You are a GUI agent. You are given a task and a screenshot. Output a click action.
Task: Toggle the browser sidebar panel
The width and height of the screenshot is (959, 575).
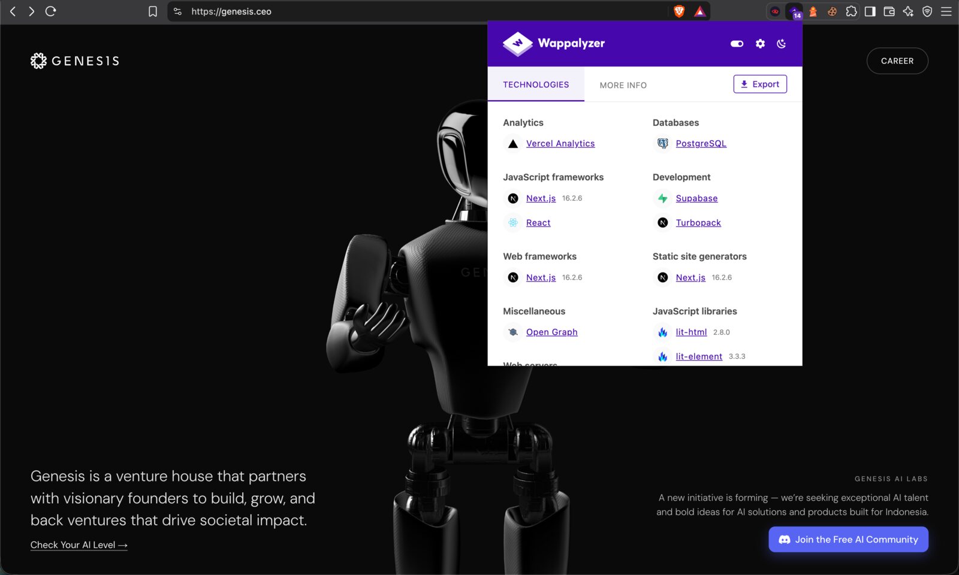870,11
